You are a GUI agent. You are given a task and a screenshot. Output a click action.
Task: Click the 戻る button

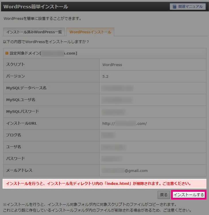point(164,195)
